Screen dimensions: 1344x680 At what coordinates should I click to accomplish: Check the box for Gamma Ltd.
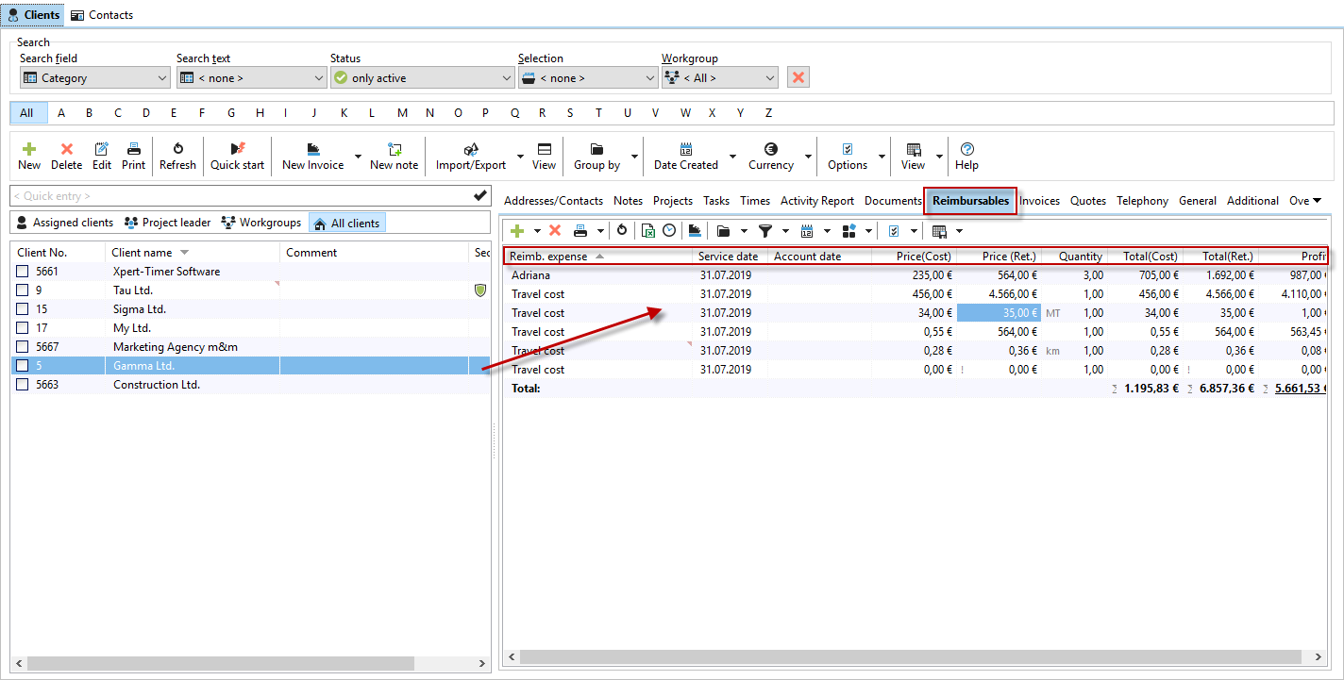pyautogui.click(x=23, y=366)
